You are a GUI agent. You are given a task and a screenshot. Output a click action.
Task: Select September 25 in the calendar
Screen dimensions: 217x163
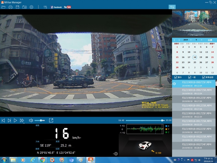tap(195, 62)
